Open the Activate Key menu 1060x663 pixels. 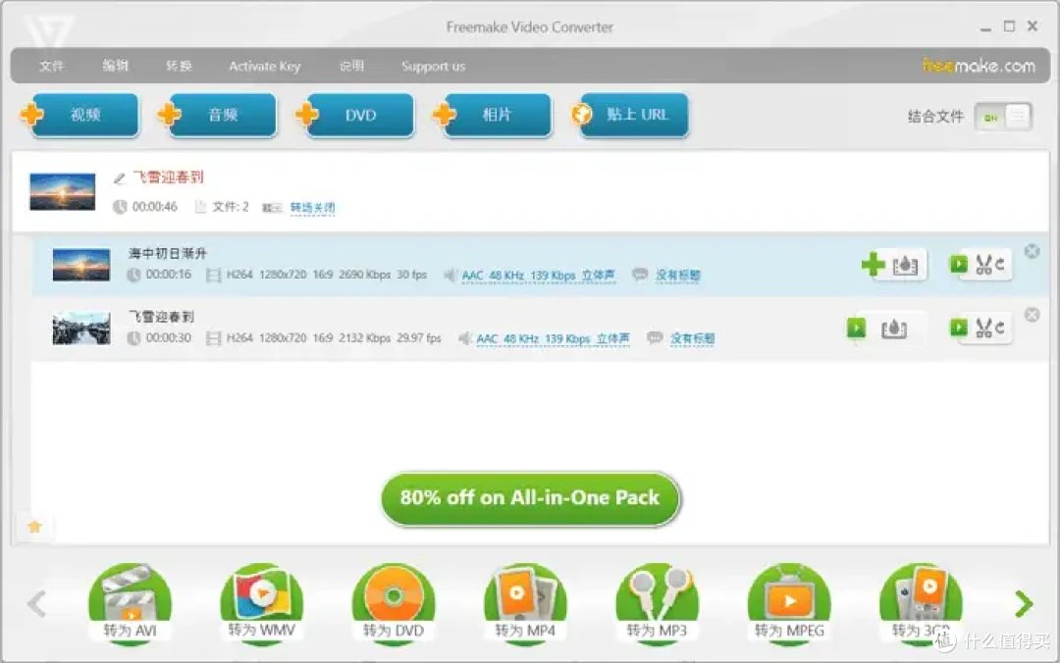[x=264, y=67]
